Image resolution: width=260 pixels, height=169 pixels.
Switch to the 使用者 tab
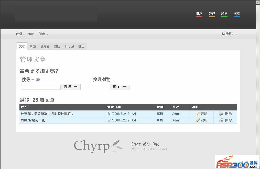[x=45, y=46]
